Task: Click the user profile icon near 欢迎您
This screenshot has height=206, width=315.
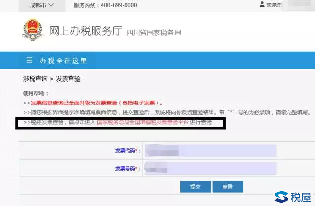Action: pos(262,4)
